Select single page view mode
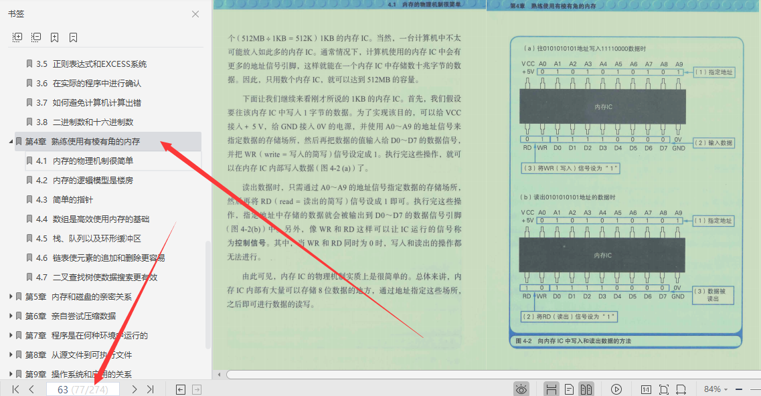This screenshot has height=396, width=761. [568, 388]
